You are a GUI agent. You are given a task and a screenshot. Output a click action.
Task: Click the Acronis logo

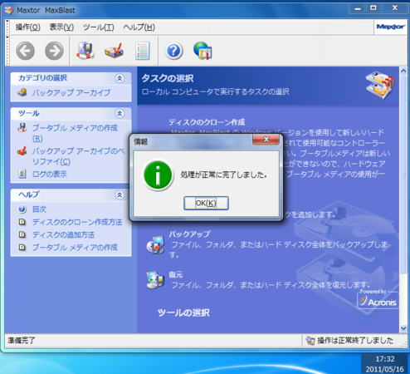tap(378, 300)
